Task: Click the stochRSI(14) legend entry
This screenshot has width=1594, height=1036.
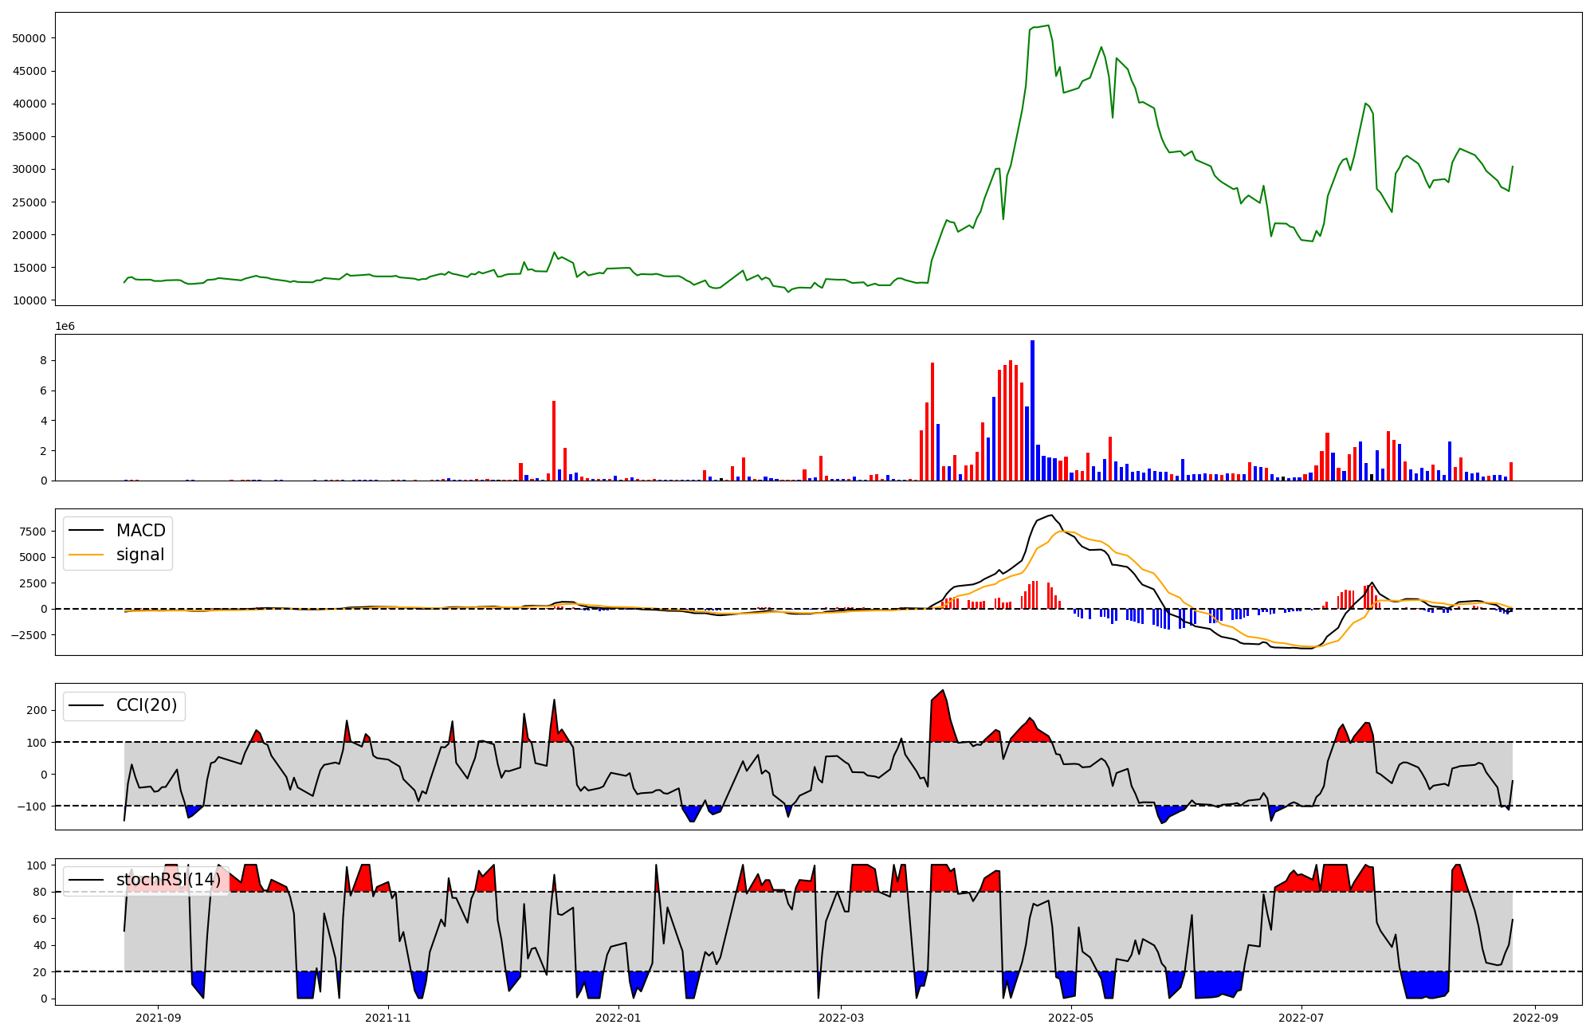Action: pyautogui.click(x=168, y=880)
